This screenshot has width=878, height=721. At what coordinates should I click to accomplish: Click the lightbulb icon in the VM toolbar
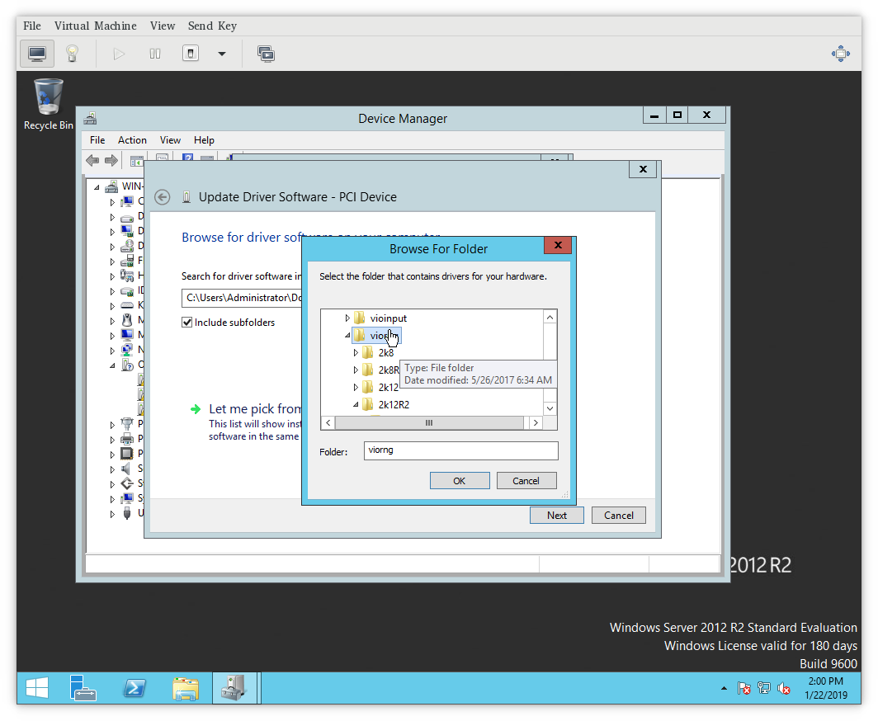coord(73,53)
